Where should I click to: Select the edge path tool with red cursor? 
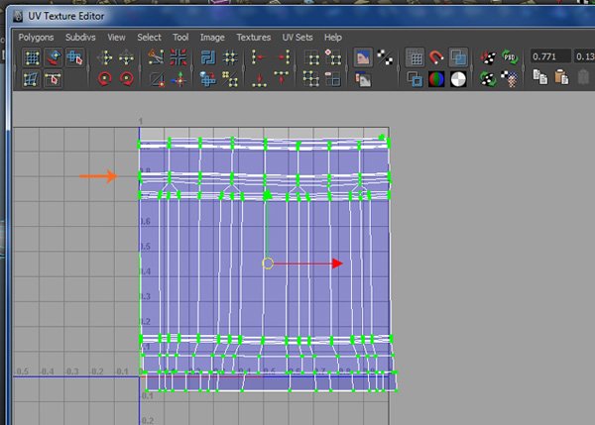pos(53,79)
